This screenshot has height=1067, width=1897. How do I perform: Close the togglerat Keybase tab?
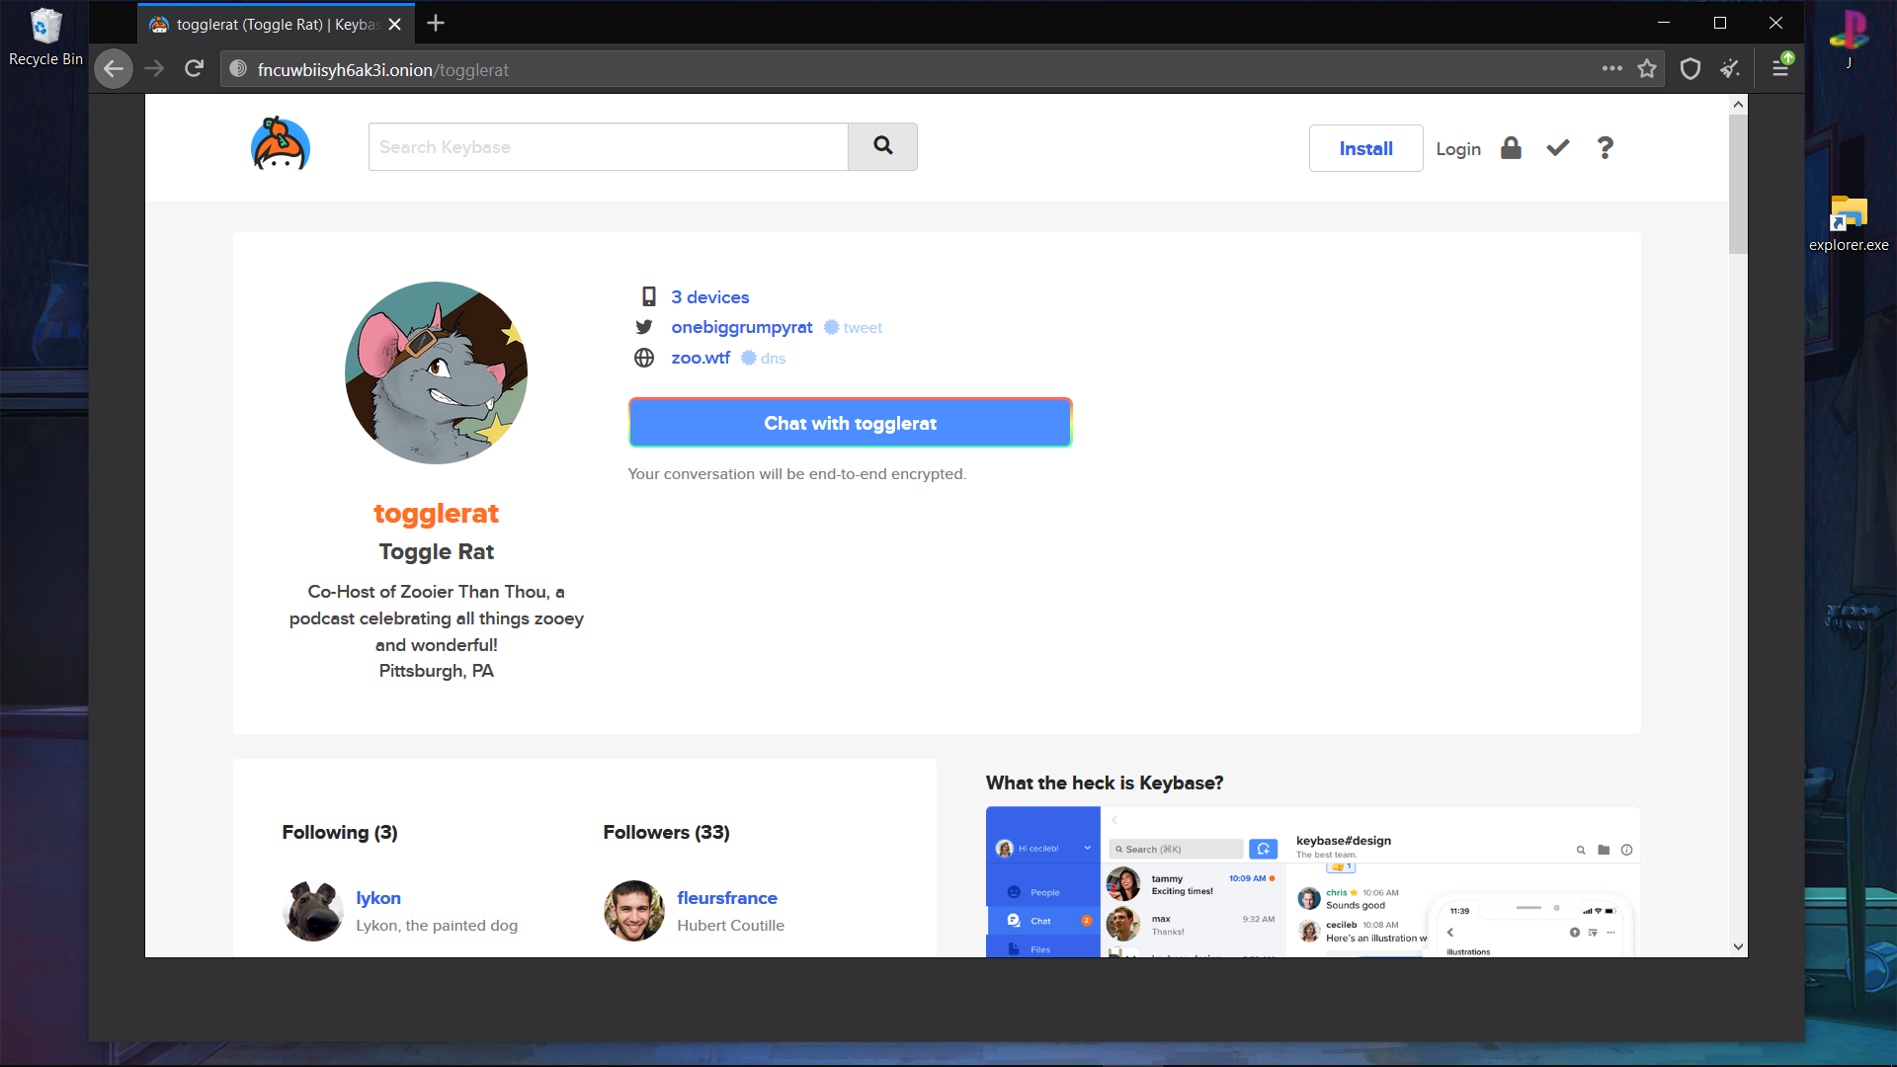pyautogui.click(x=395, y=25)
